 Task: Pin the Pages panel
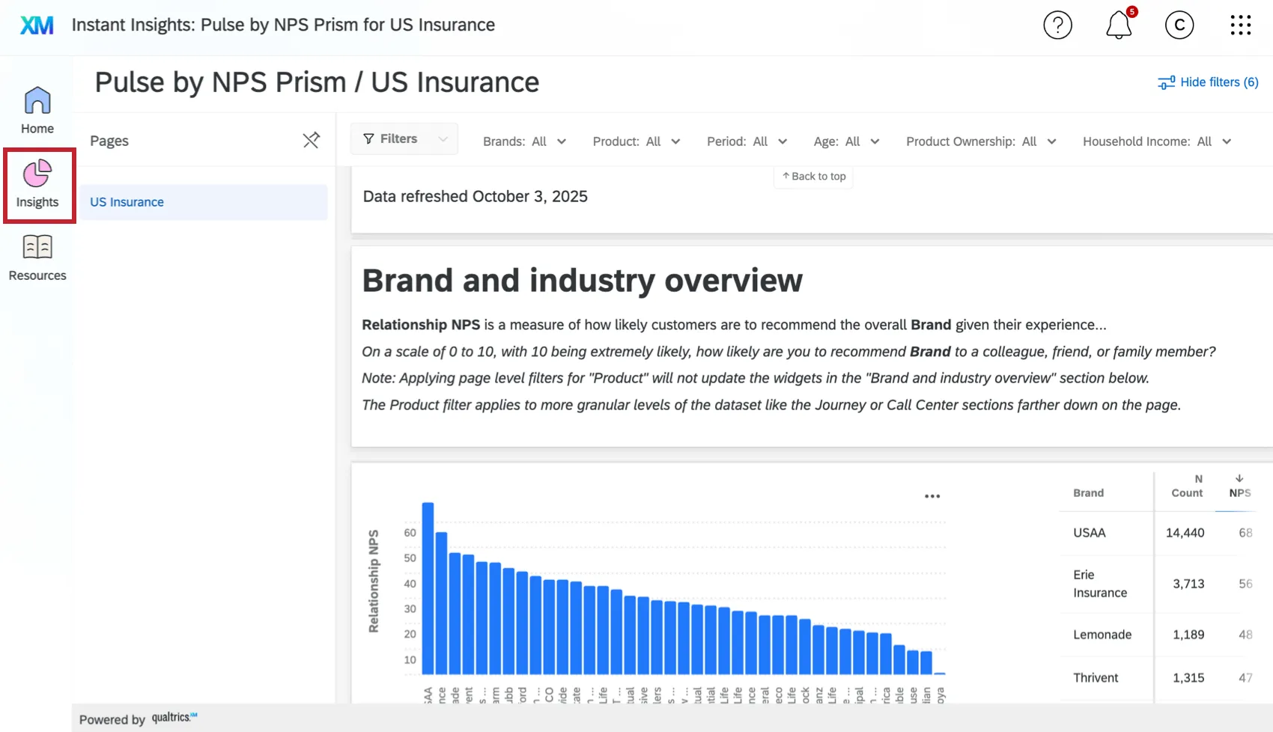click(312, 140)
